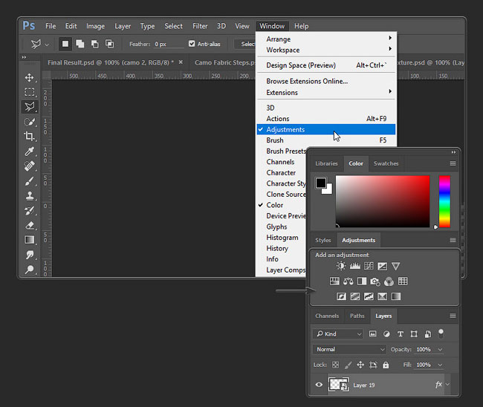Add a Photo Filter adjustment
Viewport: 483px width, 407px height.
pyautogui.click(x=375, y=281)
